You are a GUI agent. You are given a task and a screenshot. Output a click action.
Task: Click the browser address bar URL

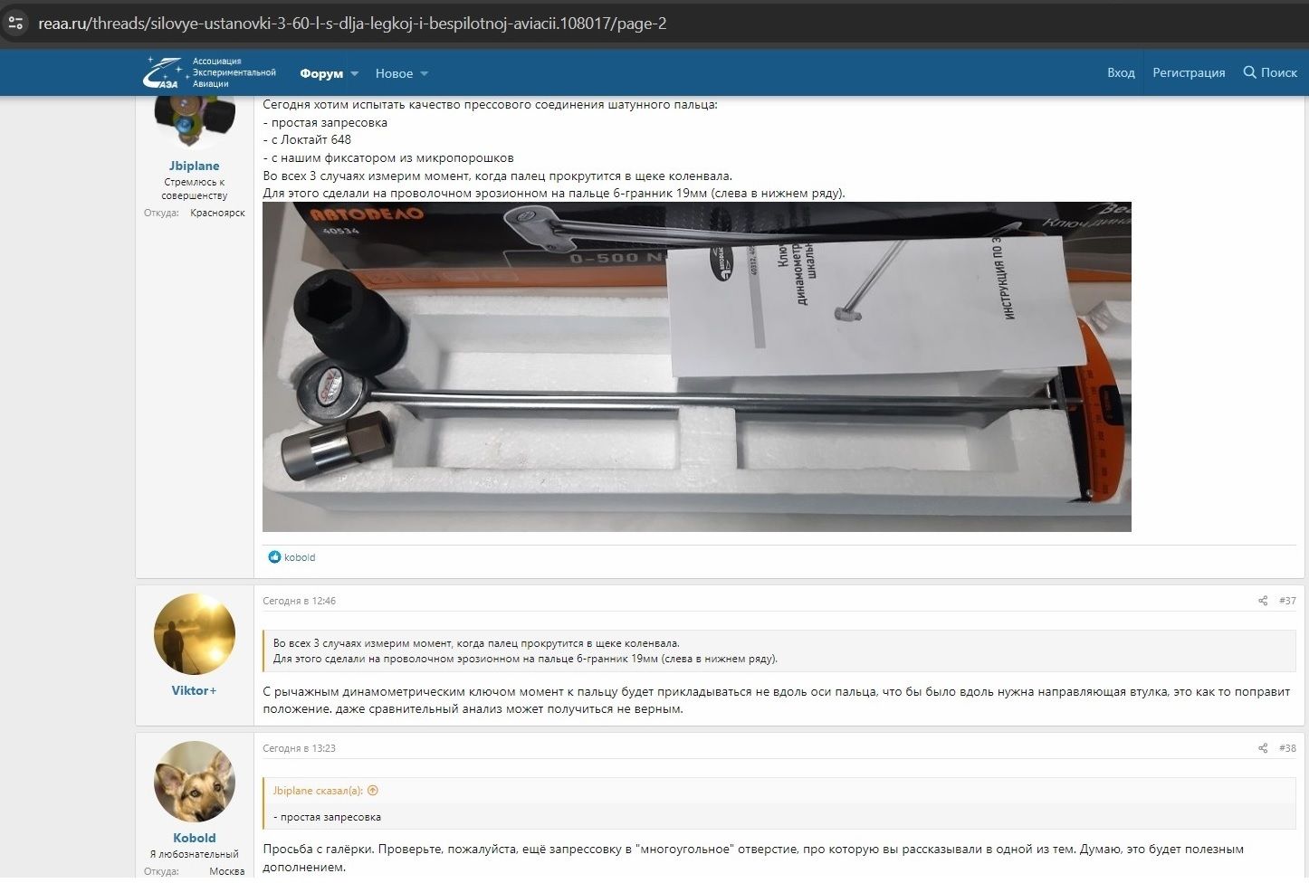(352, 24)
